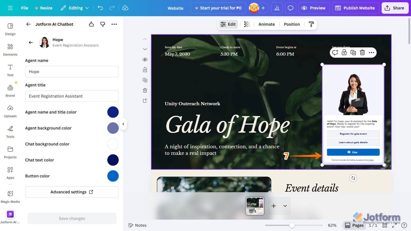411x231 pixels.
Task: Select the Text tool in the sidebar
Action: point(10,70)
